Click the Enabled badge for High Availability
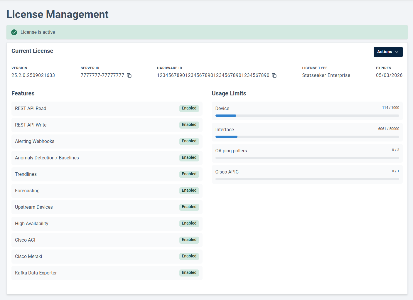Screen dimensions: 413x300 [x=189, y=223]
